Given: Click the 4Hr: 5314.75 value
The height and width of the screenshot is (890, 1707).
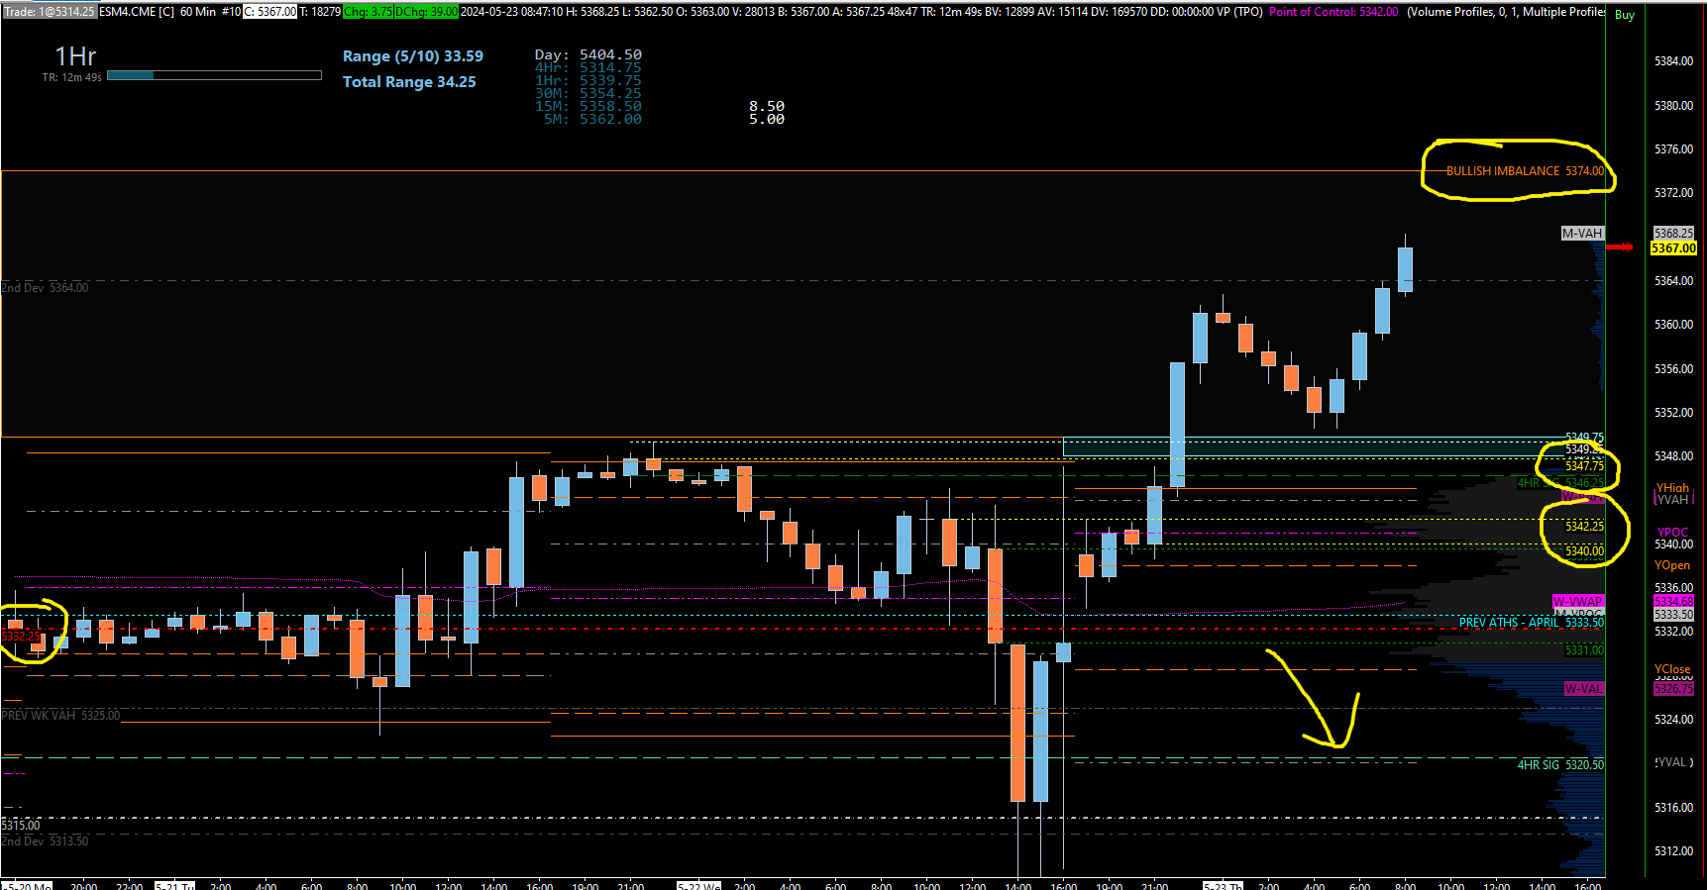Looking at the screenshot, I should pyautogui.click(x=588, y=67).
